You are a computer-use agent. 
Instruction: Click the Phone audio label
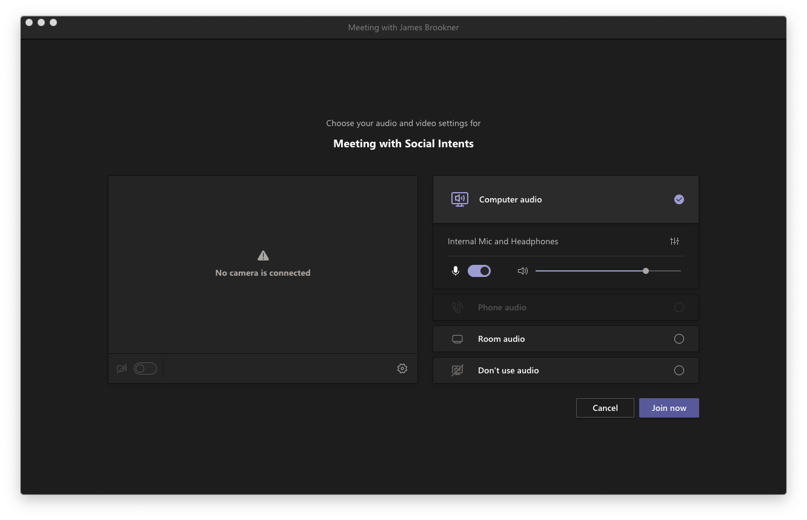[x=502, y=307]
